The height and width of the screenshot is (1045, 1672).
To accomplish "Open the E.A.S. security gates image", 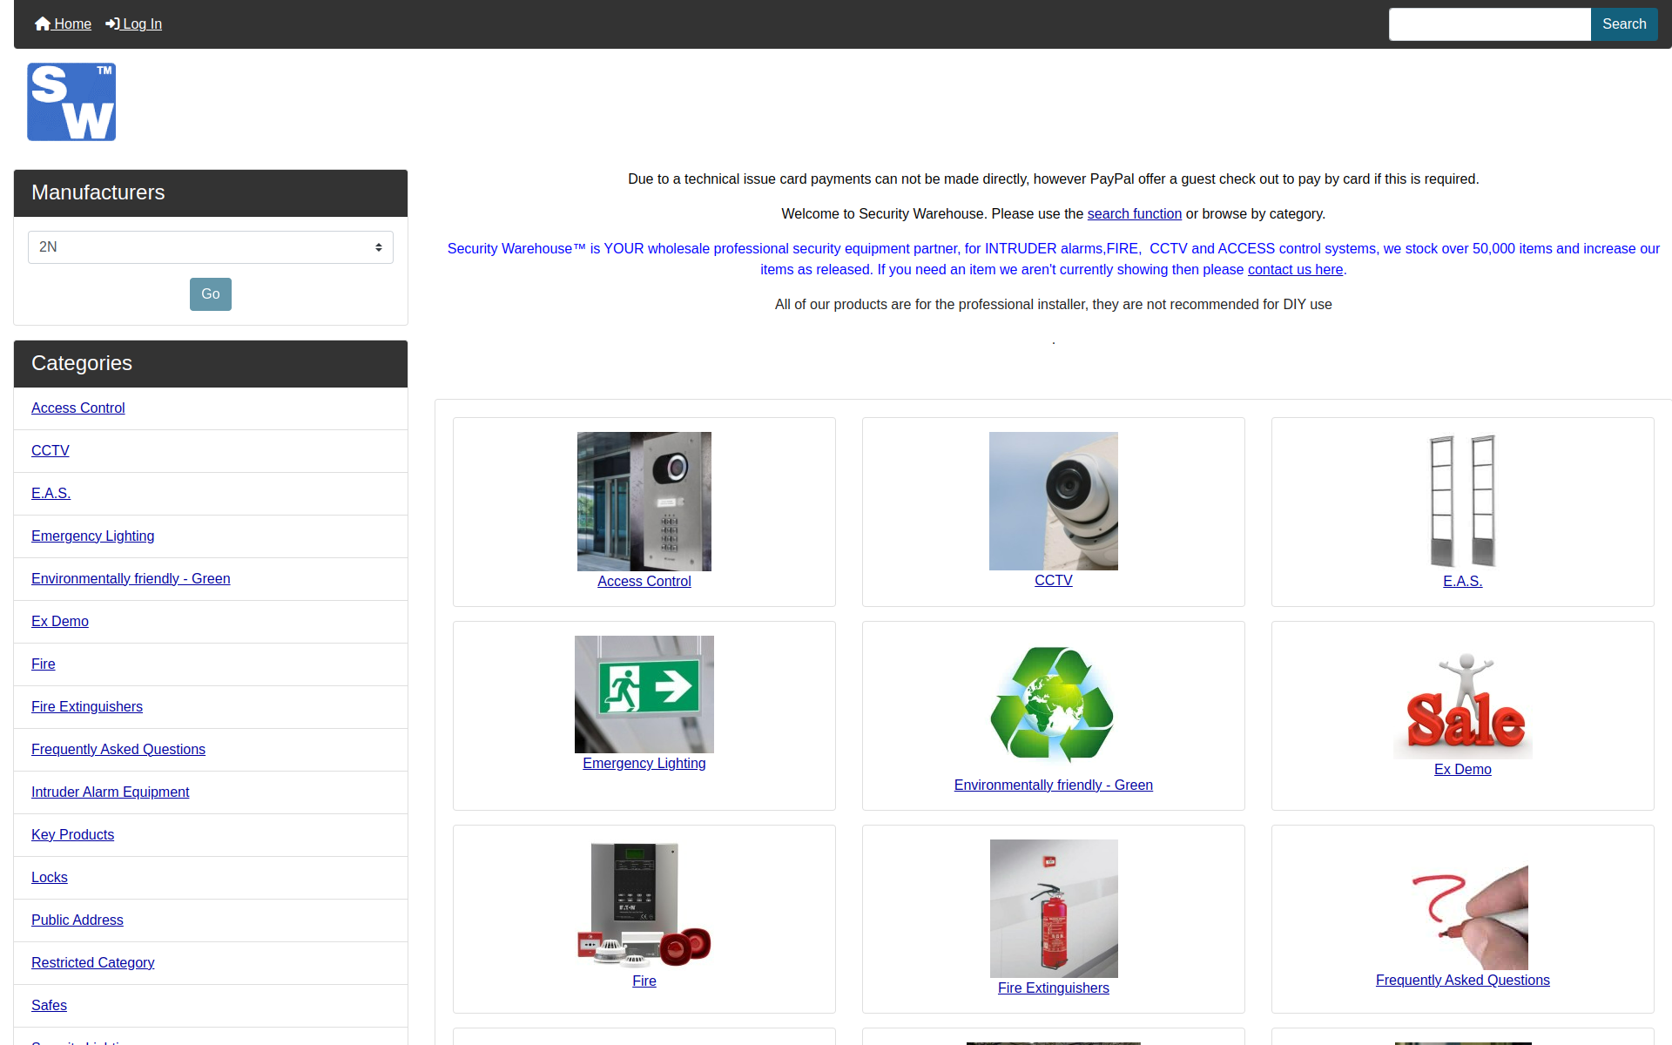I will pos(1463,502).
